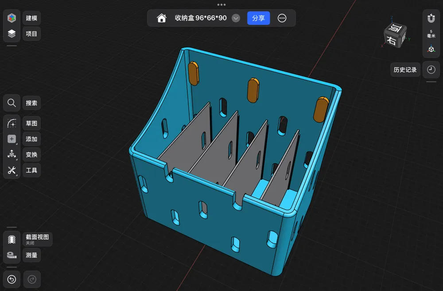Undo the last action
This screenshot has height=291, width=443.
12,279
